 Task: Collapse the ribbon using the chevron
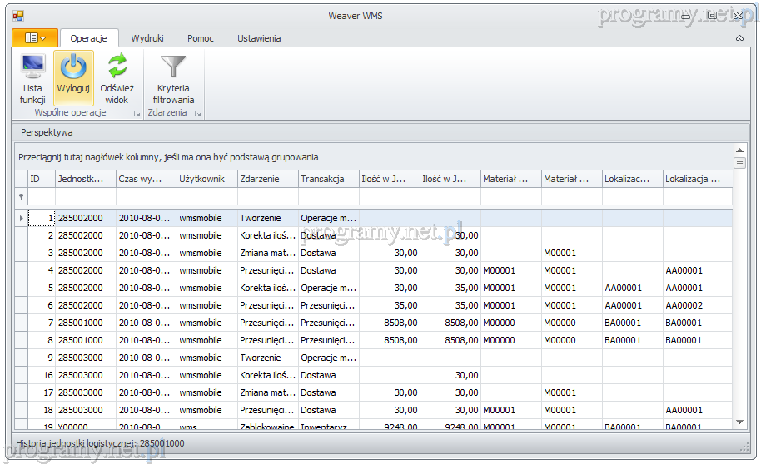pos(740,38)
